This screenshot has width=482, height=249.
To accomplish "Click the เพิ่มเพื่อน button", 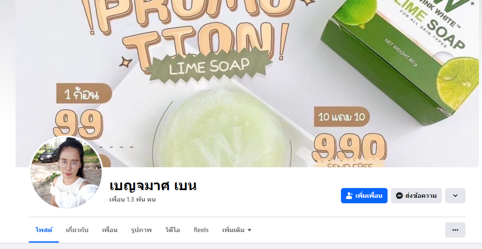I will [x=364, y=196].
